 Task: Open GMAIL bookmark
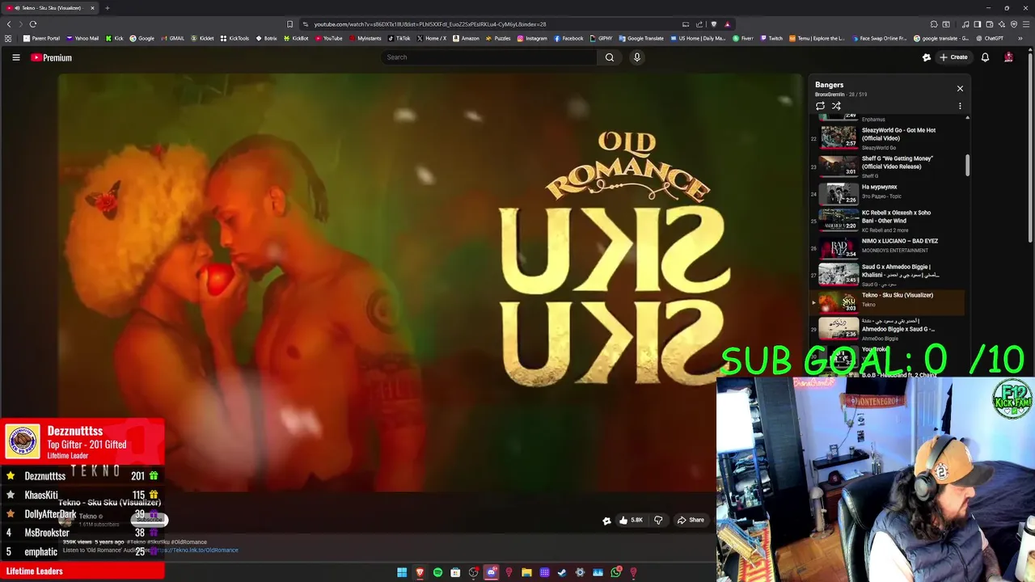[x=172, y=38]
